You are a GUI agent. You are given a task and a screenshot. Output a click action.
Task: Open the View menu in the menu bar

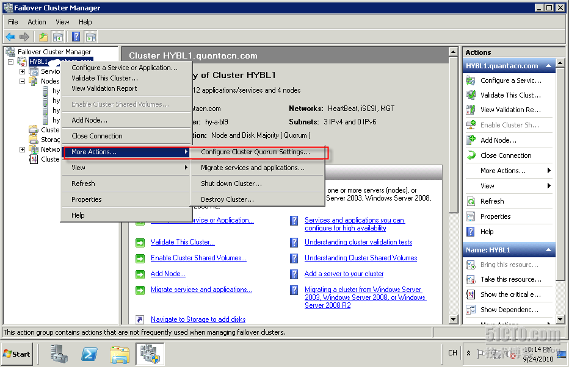62,22
